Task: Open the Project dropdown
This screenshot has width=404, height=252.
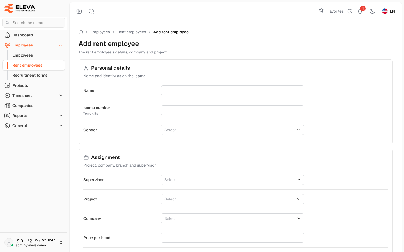Action: pyautogui.click(x=233, y=199)
